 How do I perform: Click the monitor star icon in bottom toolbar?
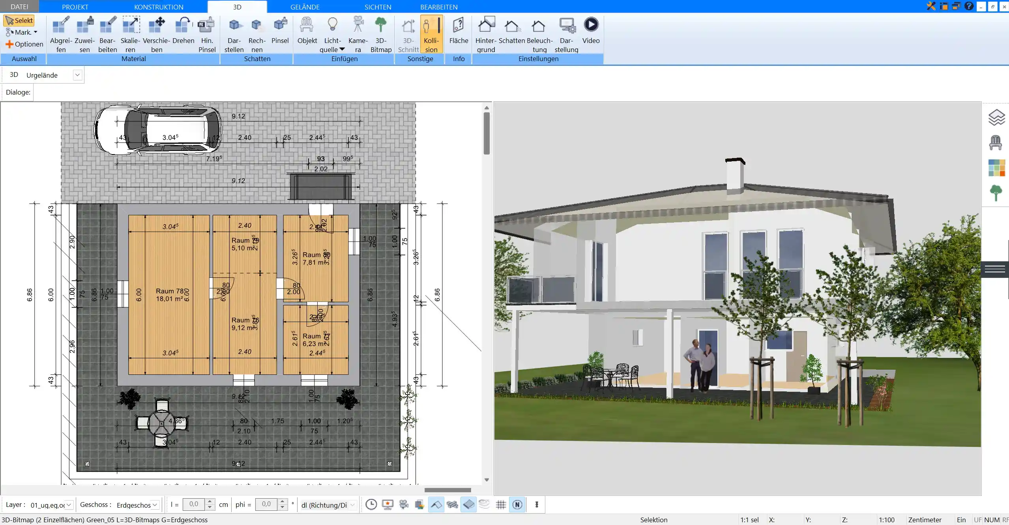[388, 505]
